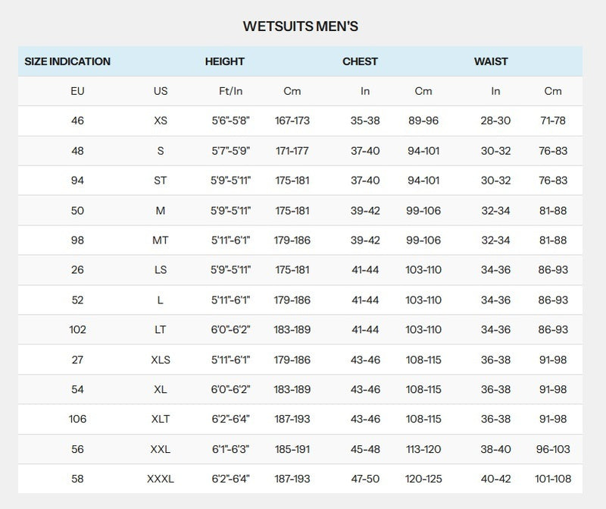
Task: Select the XS size cell
Action: [161, 121]
